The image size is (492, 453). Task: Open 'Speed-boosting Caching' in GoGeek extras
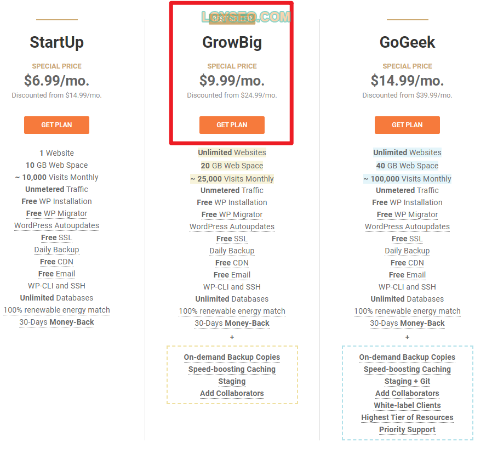[407, 369]
